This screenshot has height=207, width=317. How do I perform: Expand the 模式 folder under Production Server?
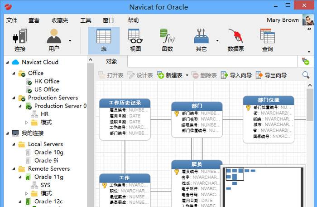(x=26, y=123)
